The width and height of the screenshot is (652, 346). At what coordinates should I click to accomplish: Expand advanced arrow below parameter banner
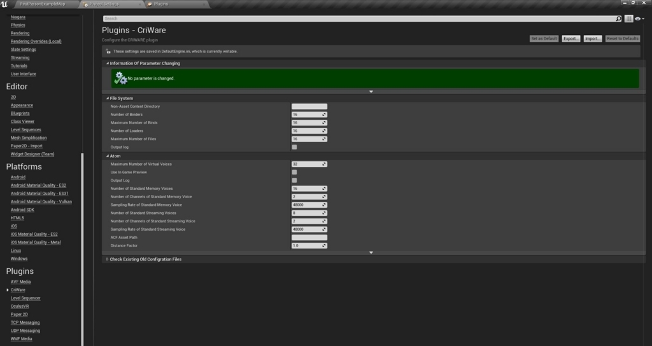tap(371, 91)
